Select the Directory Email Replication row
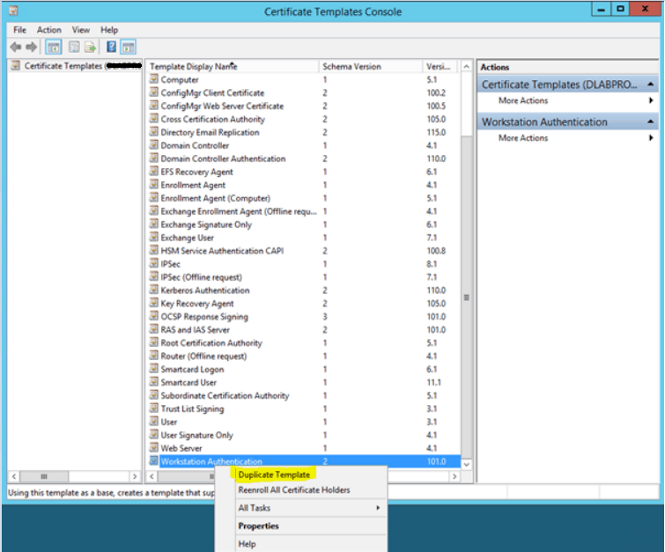The width and height of the screenshot is (665, 552). 304,132
